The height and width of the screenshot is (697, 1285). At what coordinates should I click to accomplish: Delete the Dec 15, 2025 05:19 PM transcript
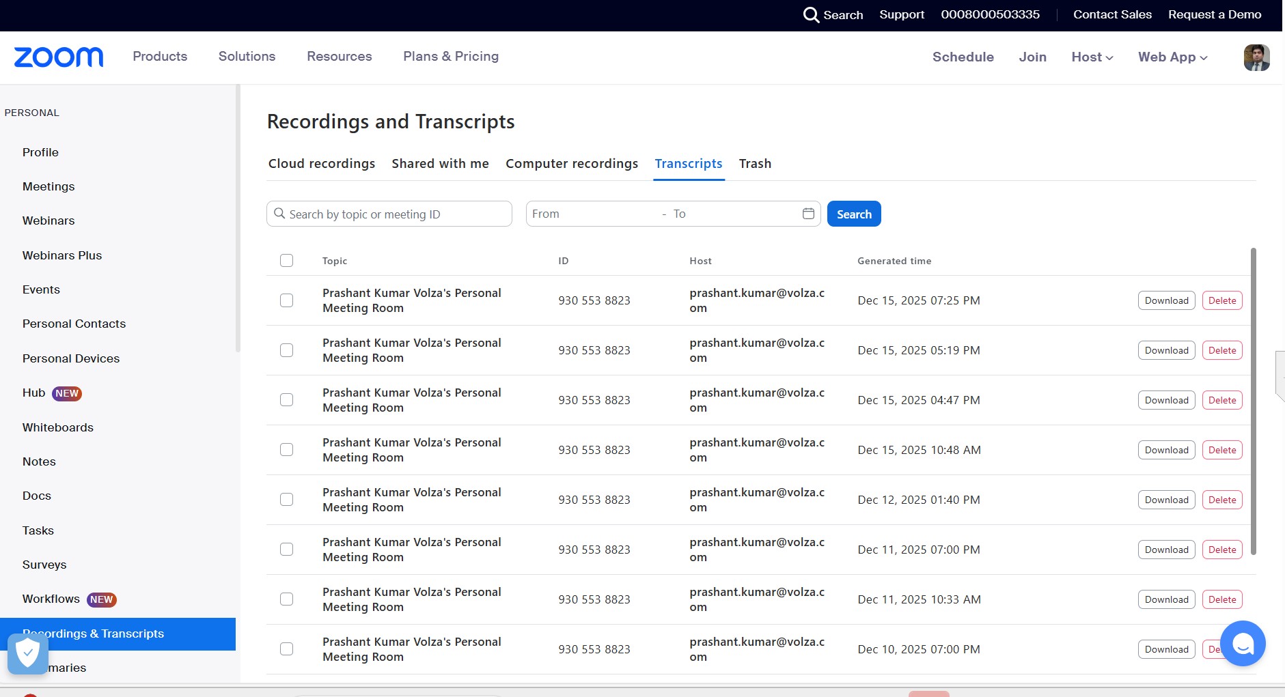pyautogui.click(x=1222, y=350)
